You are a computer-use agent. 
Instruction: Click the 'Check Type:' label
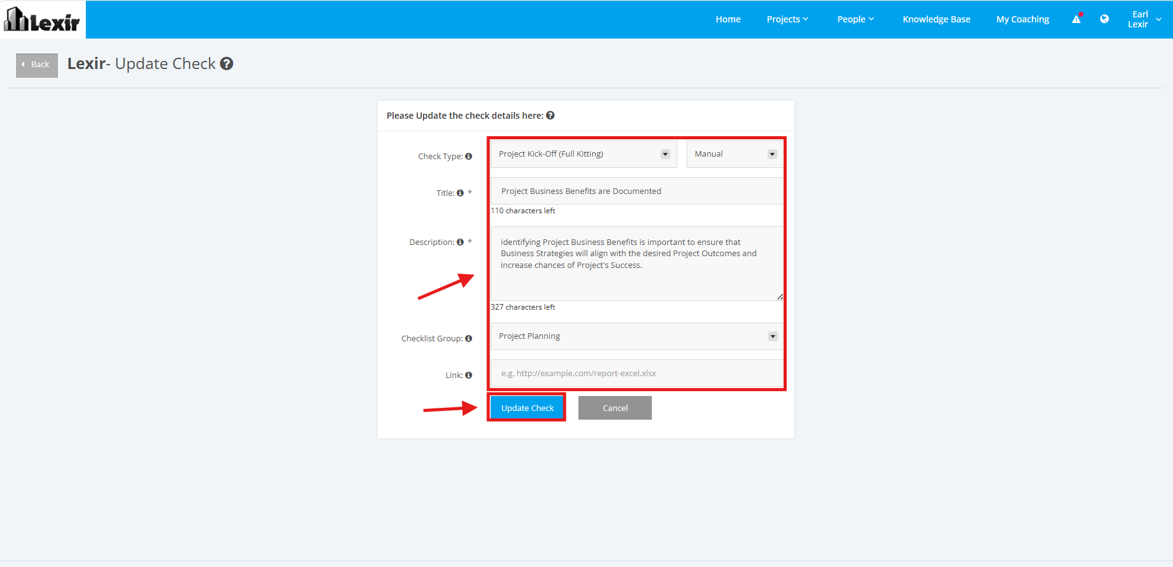pos(440,156)
